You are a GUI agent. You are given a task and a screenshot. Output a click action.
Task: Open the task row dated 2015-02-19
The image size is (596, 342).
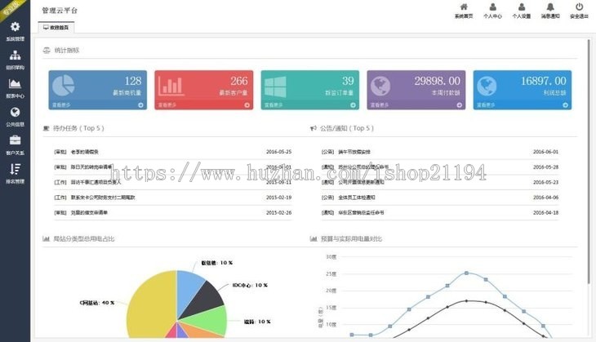173,198
